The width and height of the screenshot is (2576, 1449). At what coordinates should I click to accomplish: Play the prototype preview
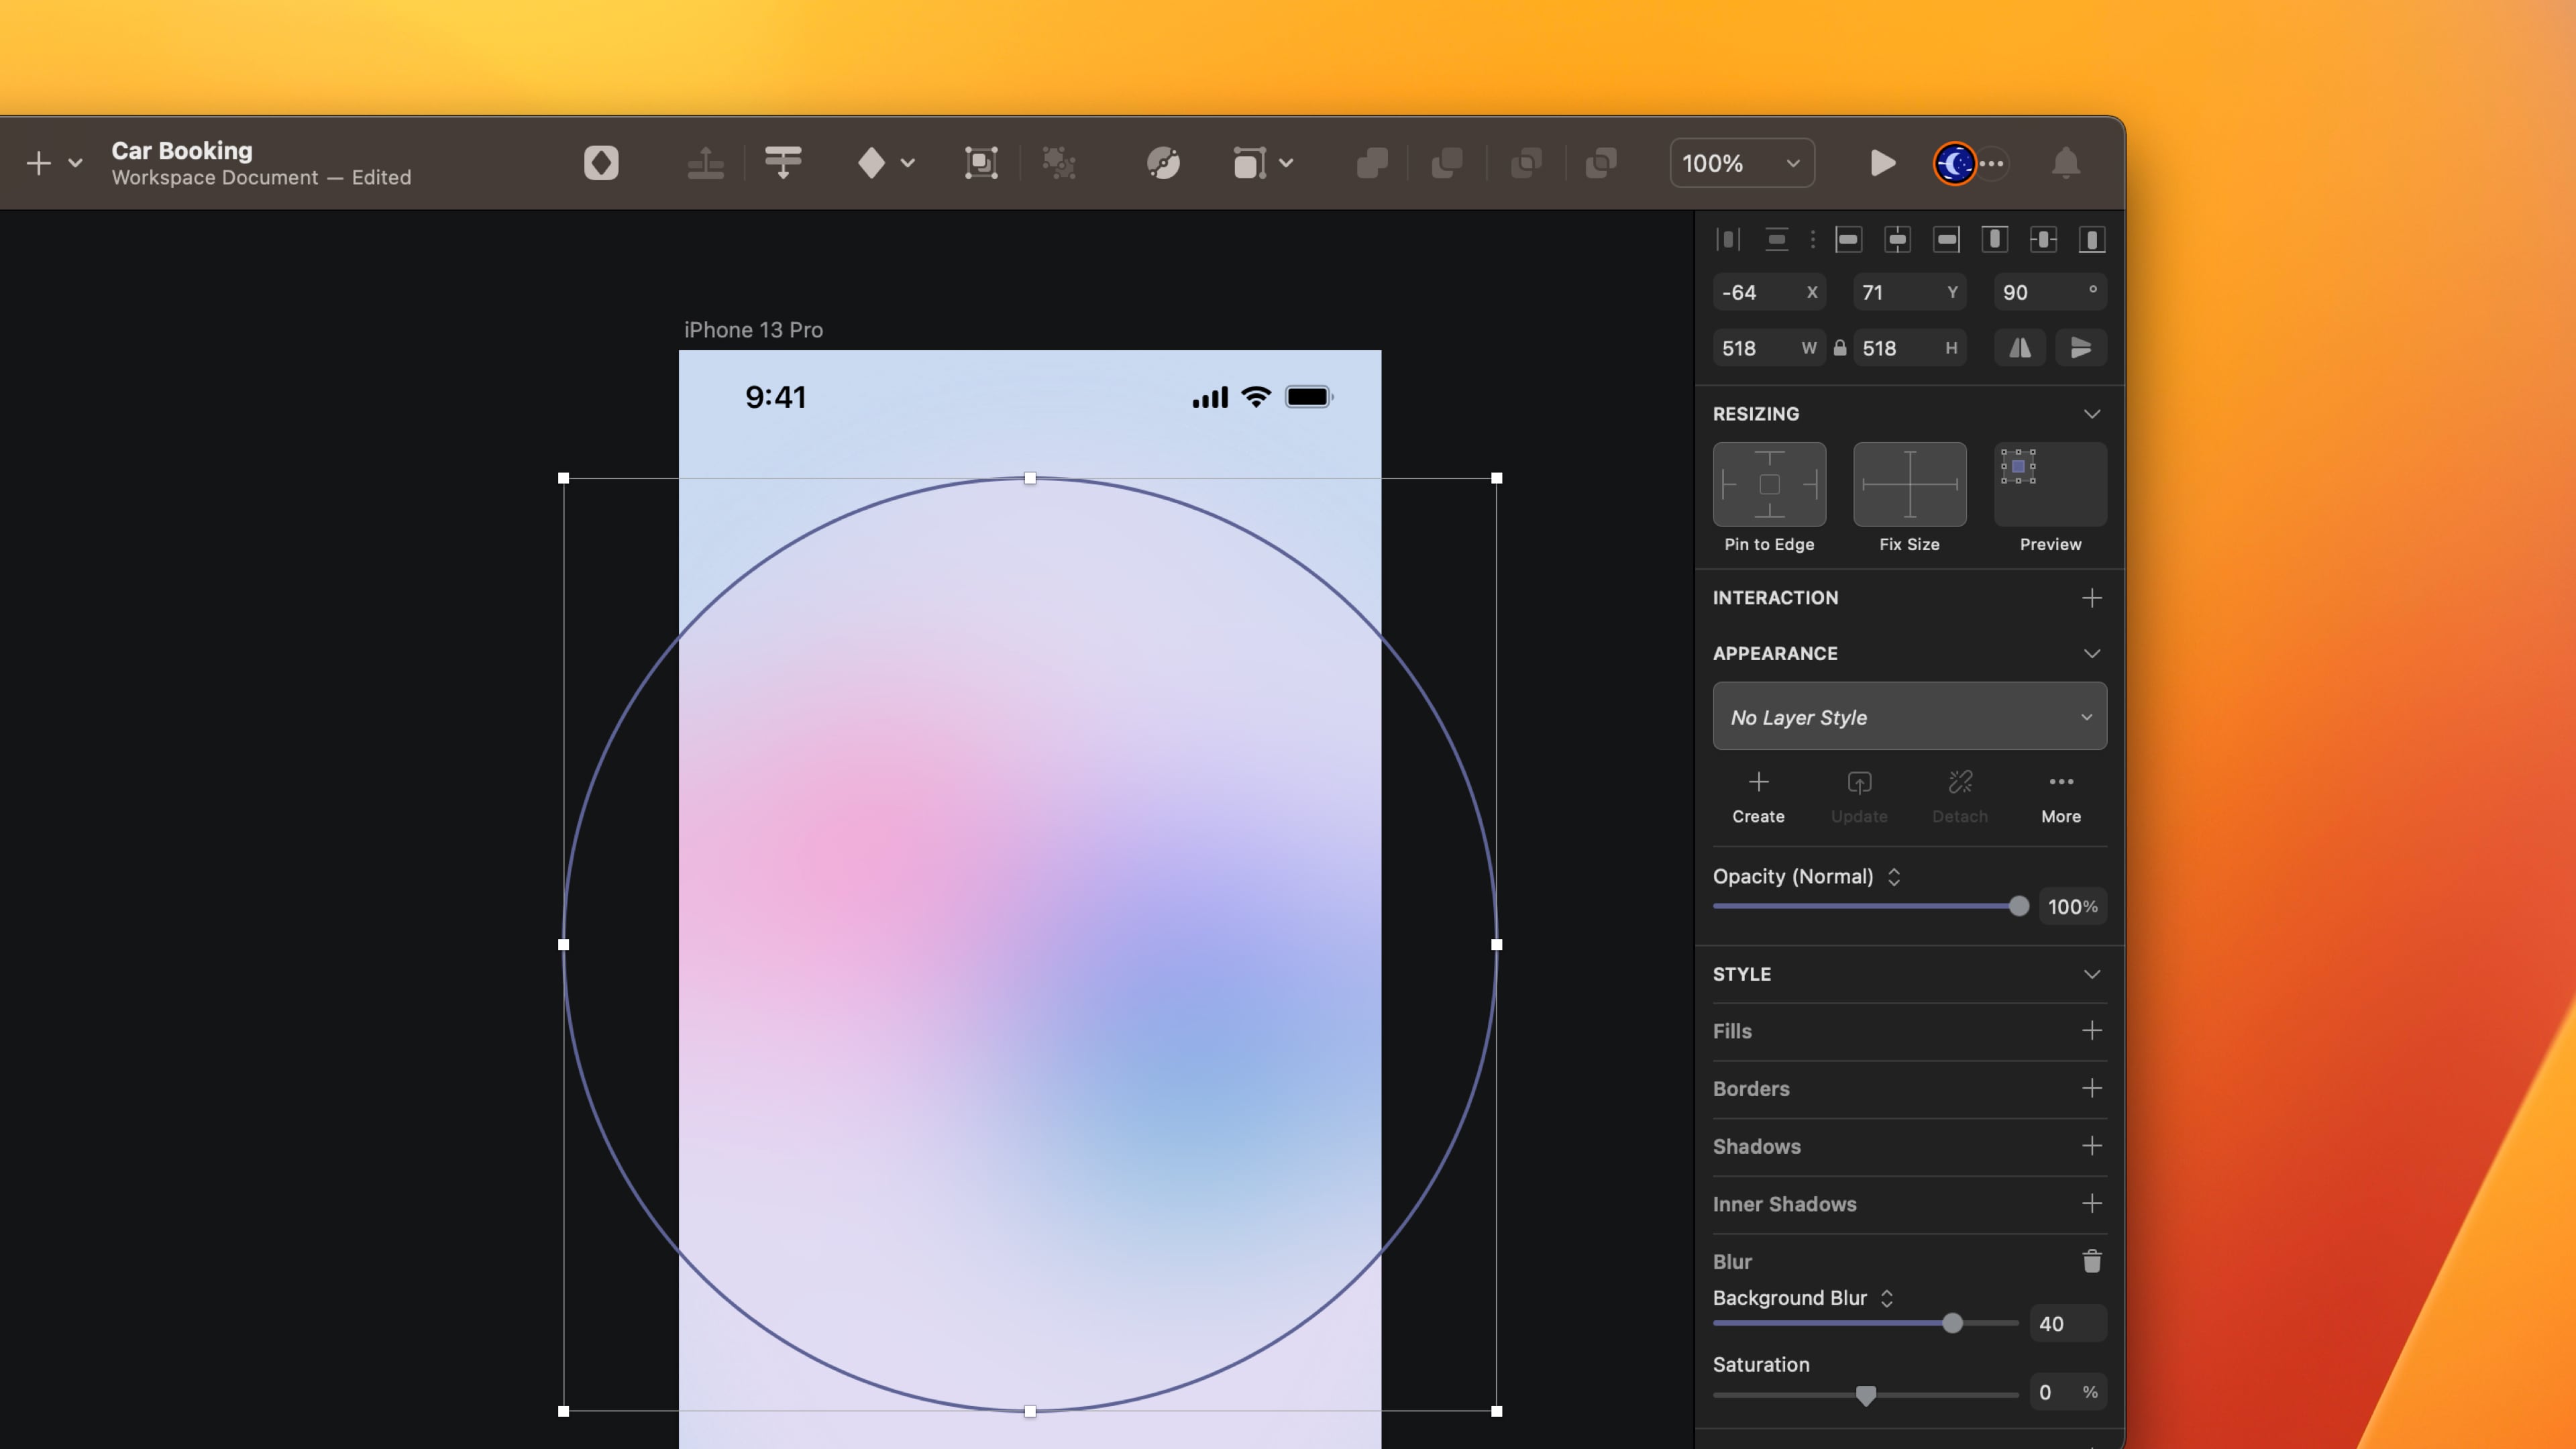(1882, 162)
